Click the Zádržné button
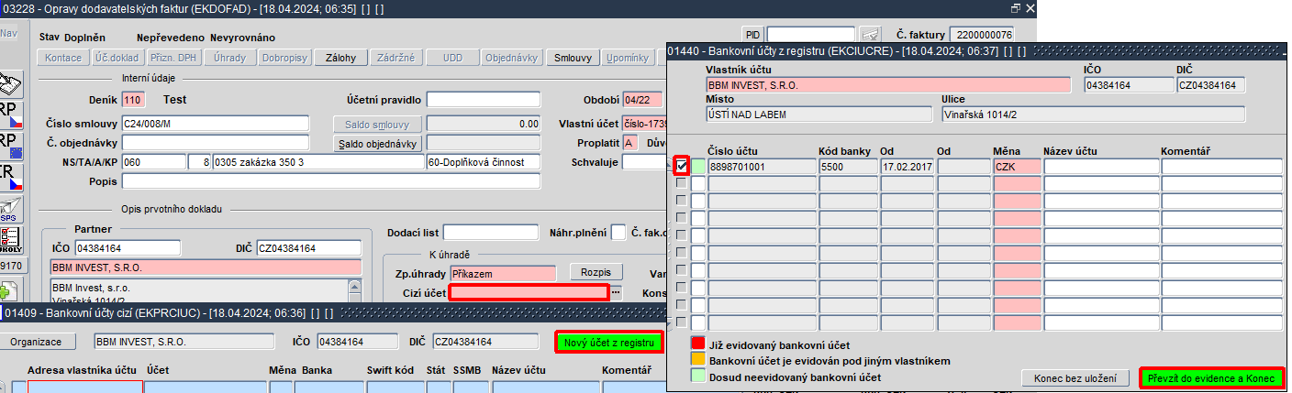 (x=396, y=58)
